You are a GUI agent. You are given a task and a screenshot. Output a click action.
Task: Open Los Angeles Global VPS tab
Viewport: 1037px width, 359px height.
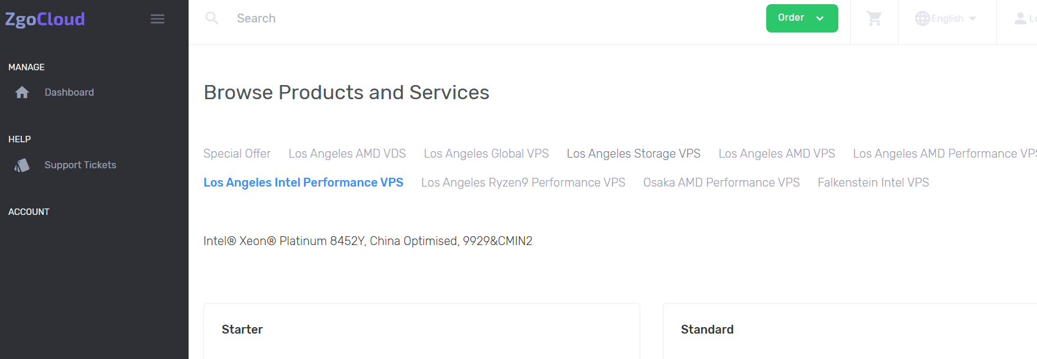486,154
